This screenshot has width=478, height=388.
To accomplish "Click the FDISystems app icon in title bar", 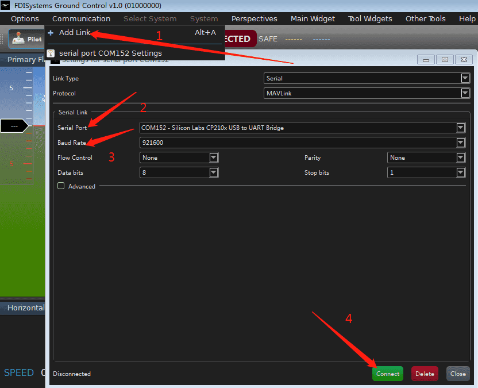I will tap(6, 6).
